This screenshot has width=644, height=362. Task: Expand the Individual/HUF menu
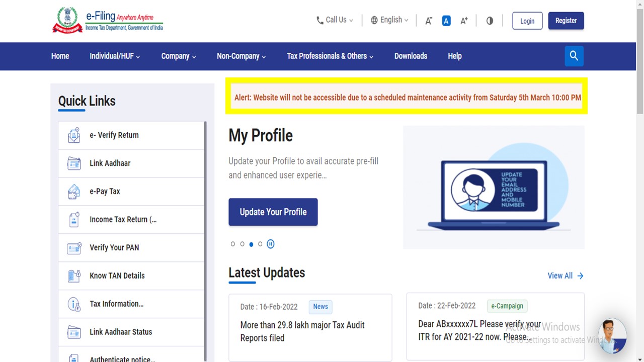(x=115, y=56)
